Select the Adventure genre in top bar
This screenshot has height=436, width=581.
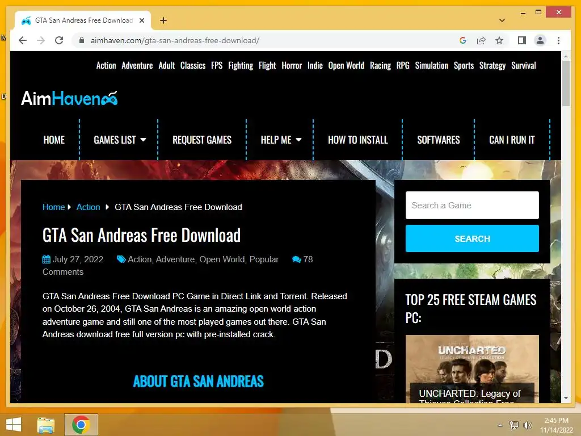[137, 66]
